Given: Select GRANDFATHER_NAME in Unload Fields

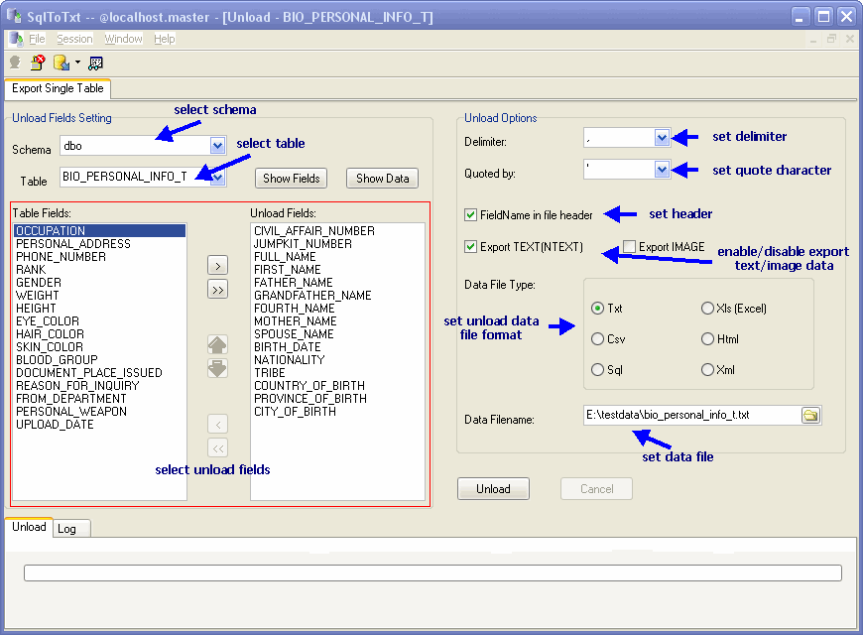Looking at the screenshot, I should point(337,296).
